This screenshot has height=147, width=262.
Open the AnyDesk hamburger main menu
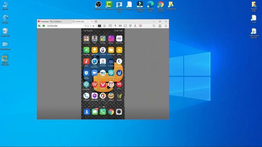166,26
